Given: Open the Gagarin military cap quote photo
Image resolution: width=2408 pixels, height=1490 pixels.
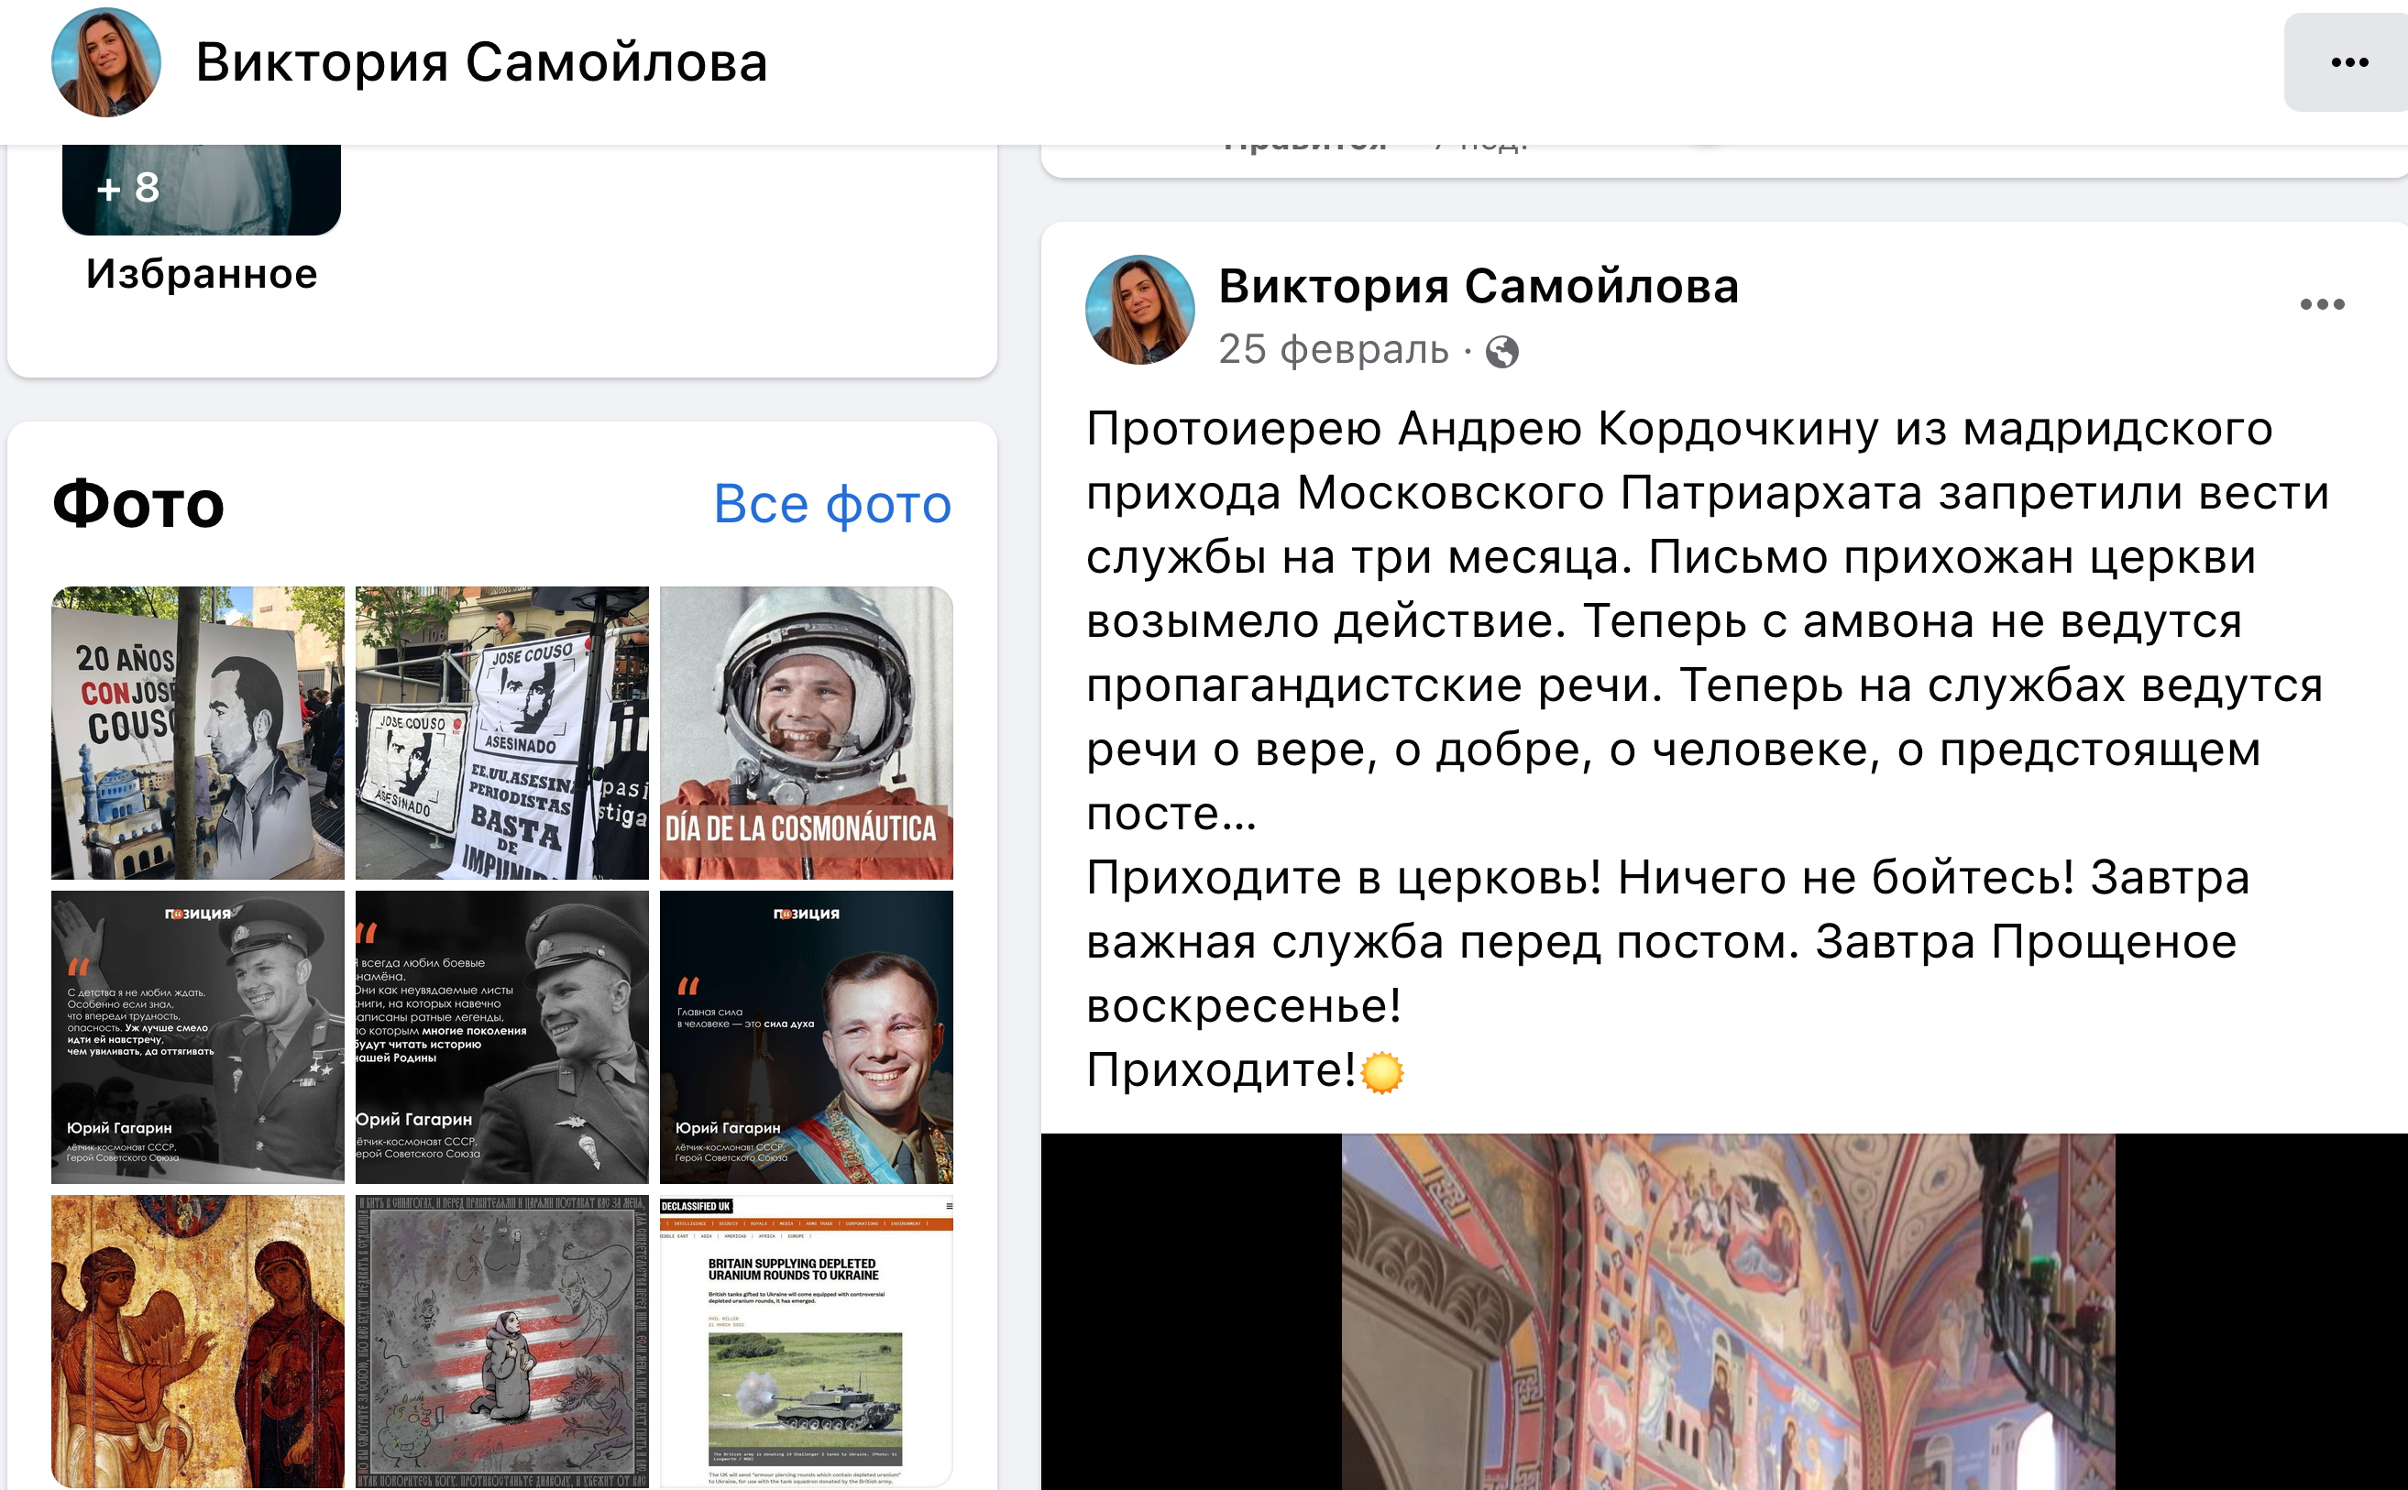Looking at the screenshot, I should (x=501, y=1035).
